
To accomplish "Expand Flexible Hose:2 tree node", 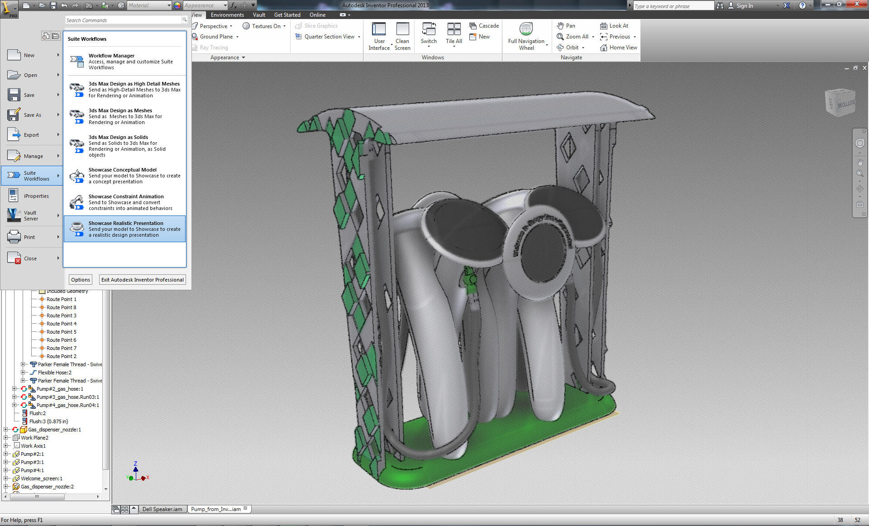I will (x=23, y=373).
